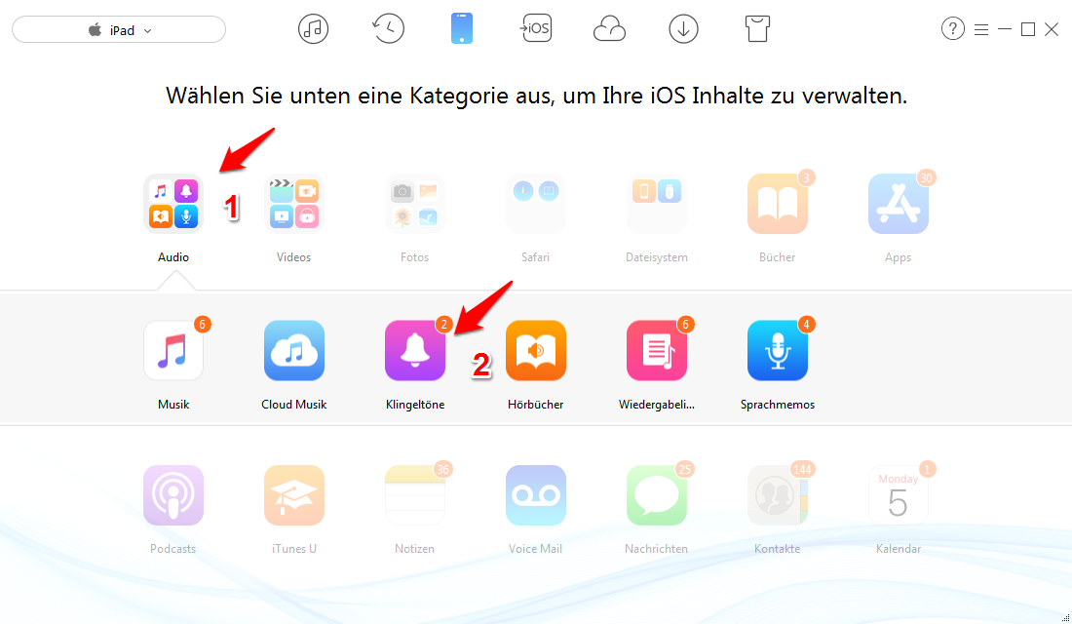Minimize the application window
1072x624 pixels.
click(1005, 29)
